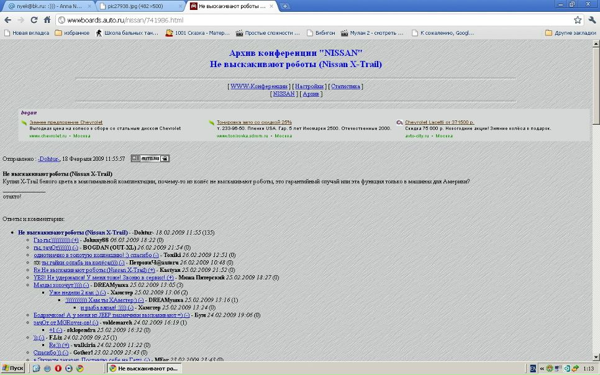Open the 'Простые сложности' bookmark
The height and width of the screenshot is (375, 600).
(268, 33)
